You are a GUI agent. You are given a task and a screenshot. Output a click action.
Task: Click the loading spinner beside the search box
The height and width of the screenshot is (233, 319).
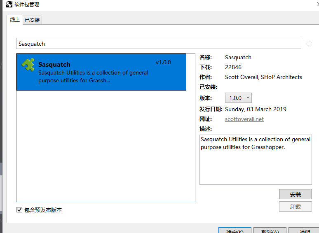(309, 44)
